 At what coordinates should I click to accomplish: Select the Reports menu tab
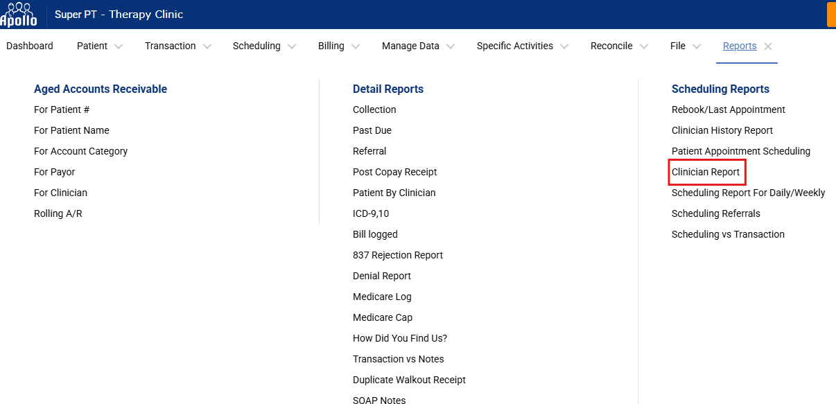point(739,46)
